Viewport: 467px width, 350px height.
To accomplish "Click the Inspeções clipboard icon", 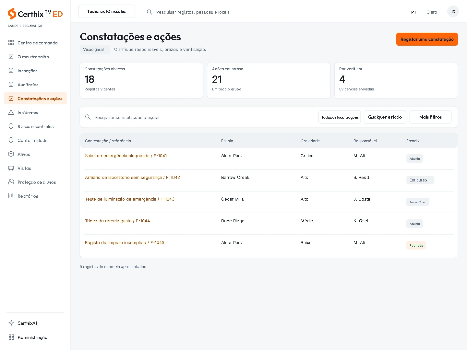I will (11, 70).
